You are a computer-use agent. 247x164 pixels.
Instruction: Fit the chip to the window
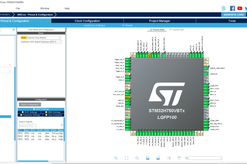point(126,158)
